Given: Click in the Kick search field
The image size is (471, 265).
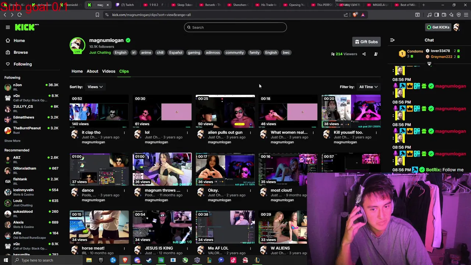Looking at the screenshot, I should coord(235,27).
